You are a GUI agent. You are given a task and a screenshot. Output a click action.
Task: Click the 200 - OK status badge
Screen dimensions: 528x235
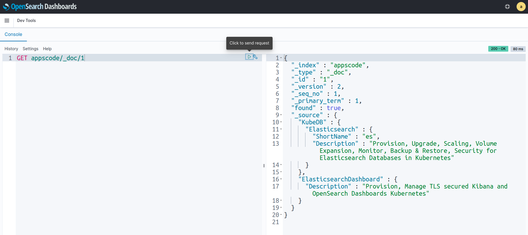point(498,49)
